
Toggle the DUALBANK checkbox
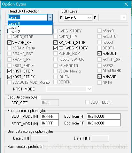coord(99,71)
